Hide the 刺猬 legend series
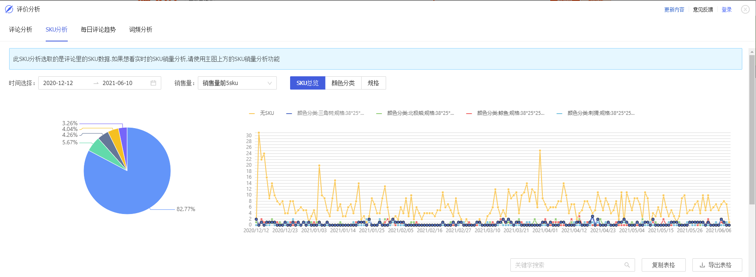This screenshot has height=277, width=756. [x=596, y=113]
